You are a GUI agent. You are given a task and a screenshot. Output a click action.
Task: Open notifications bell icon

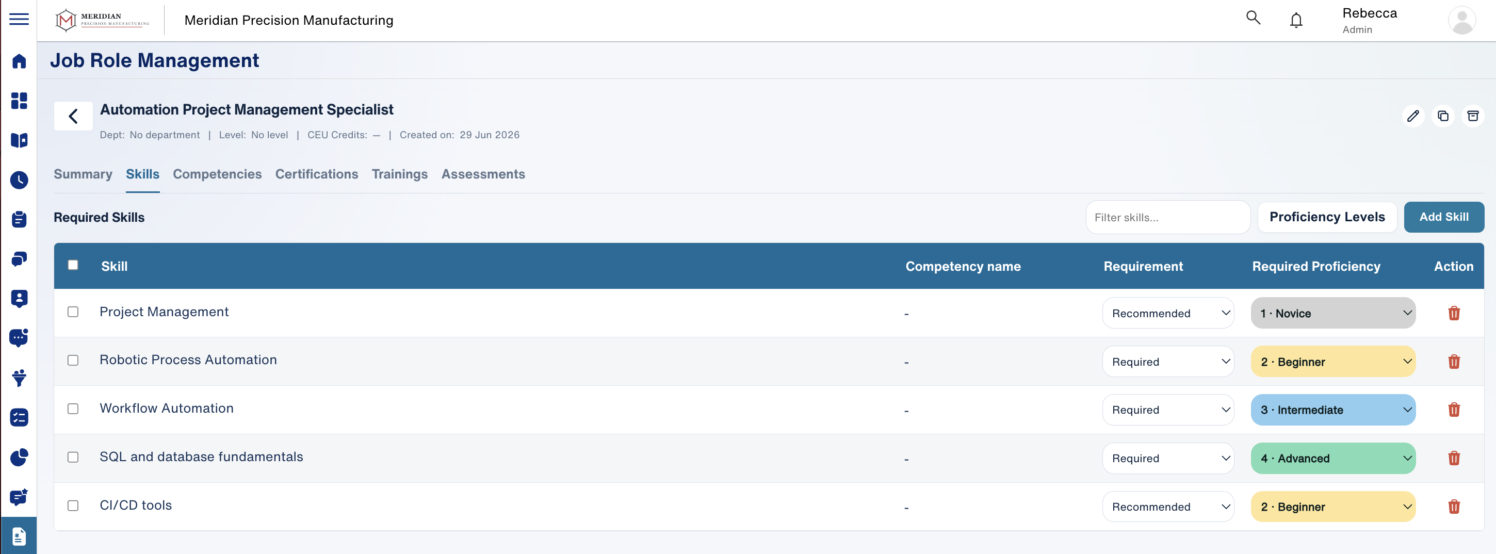click(1296, 20)
